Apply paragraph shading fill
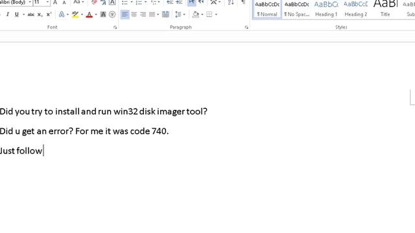 (196, 14)
